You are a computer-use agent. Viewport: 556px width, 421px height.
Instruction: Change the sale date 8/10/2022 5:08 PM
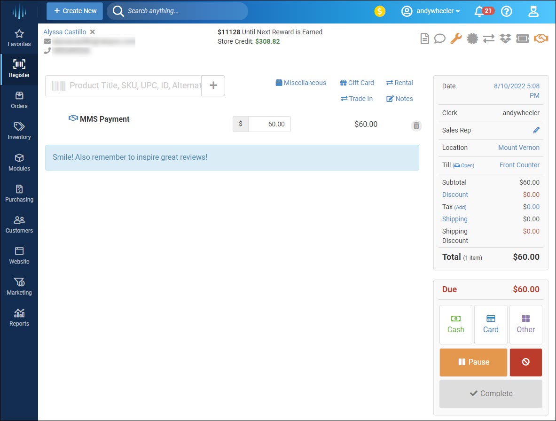tap(517, 91)
